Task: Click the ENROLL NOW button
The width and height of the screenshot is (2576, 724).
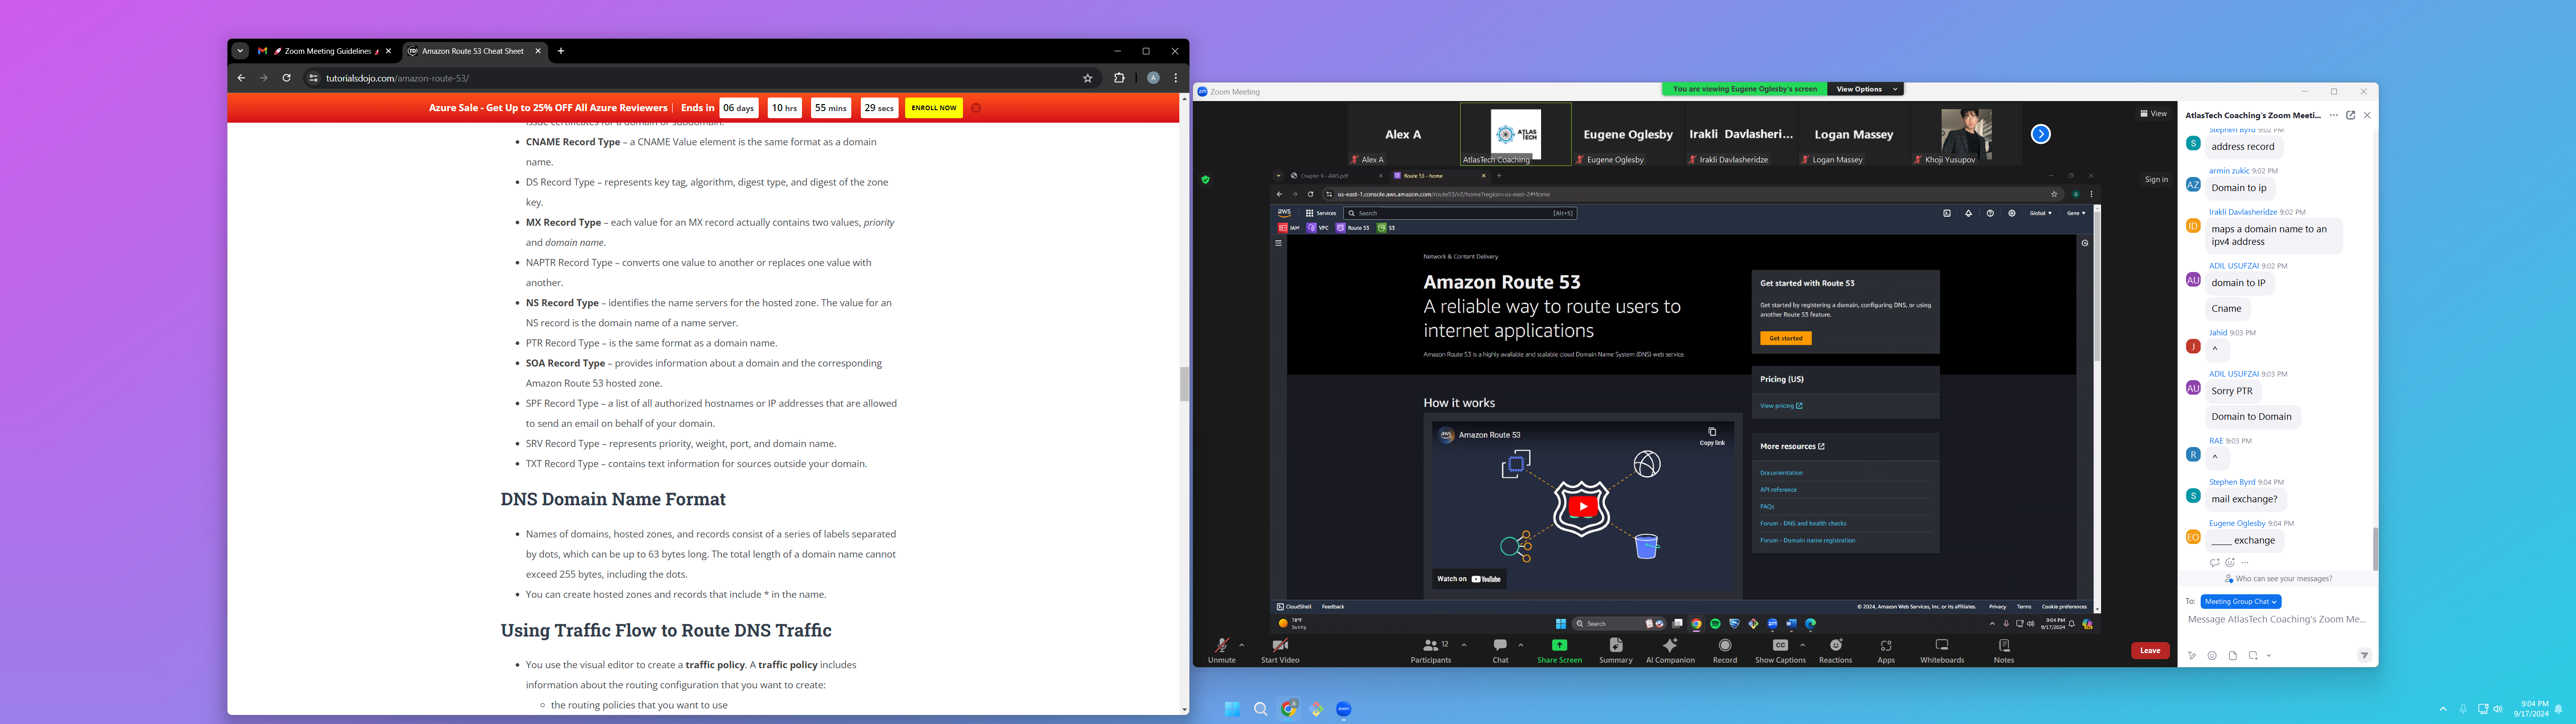Action: point(933,108)
